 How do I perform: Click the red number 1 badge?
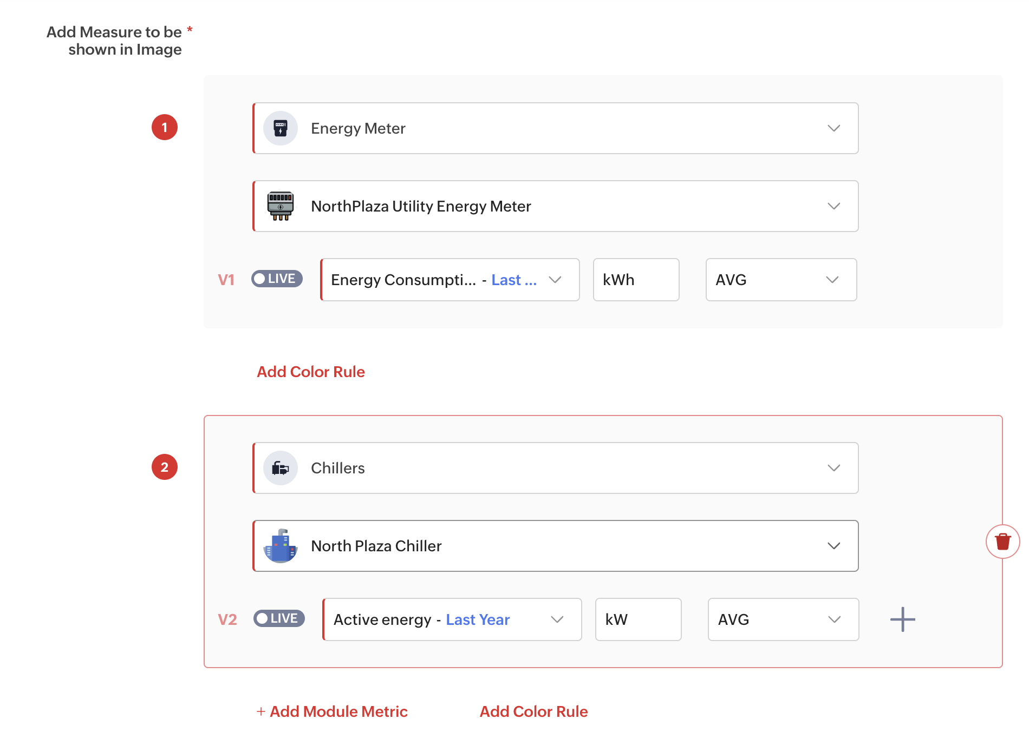(x=165, y=128)
